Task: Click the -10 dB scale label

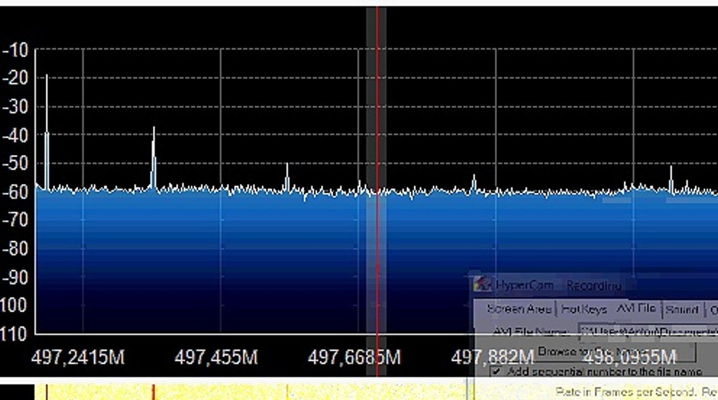Action: 15,50
